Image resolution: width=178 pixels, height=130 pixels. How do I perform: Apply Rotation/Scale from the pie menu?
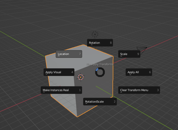pyautogui.click(x=100, y=102)
